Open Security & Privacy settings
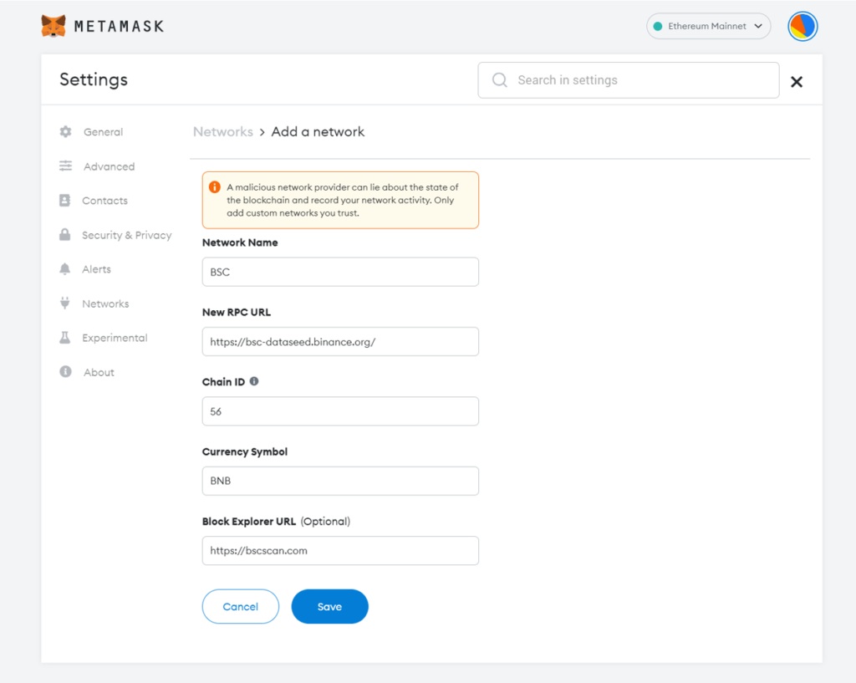 127,235
